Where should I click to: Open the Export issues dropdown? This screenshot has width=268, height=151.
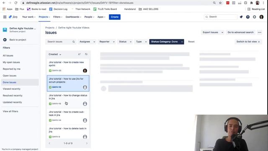tap(213, 32)
